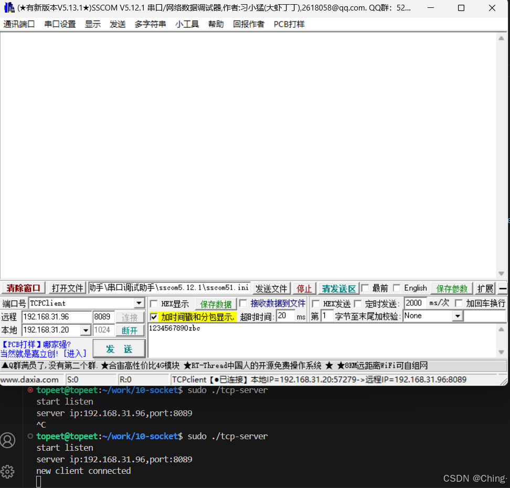Click R:0 received counter in status bar
The width and height of the screenshot is (510, 488).
[143, 380]
